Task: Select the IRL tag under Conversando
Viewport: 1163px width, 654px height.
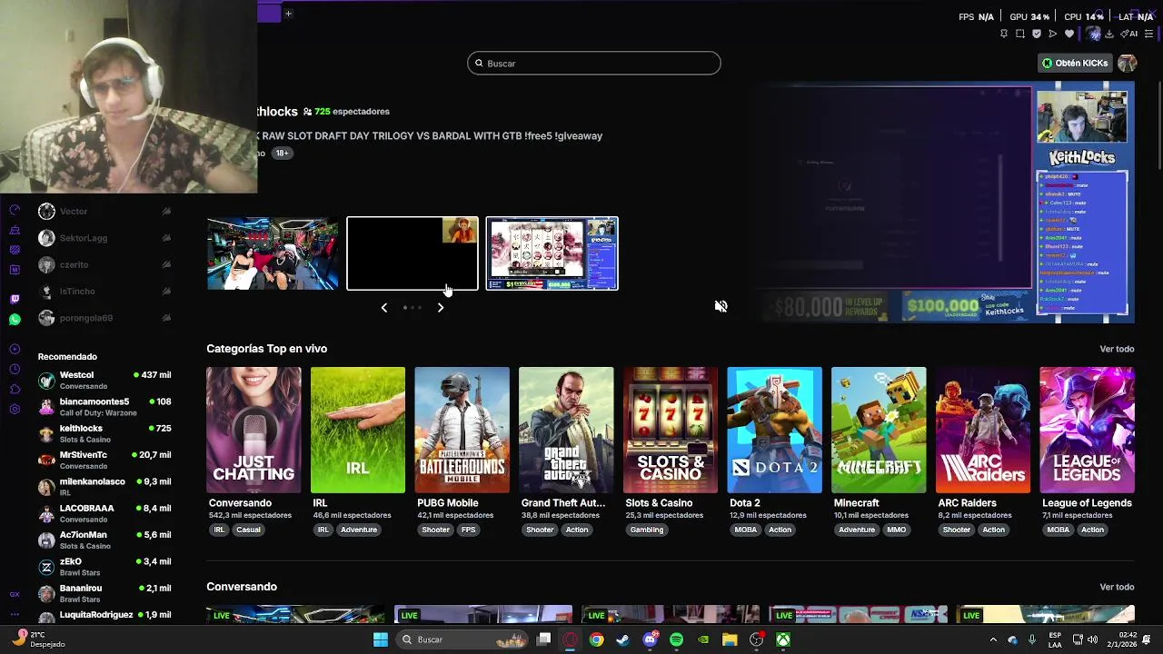Action: pyautogui.click(x=219, y=530)
